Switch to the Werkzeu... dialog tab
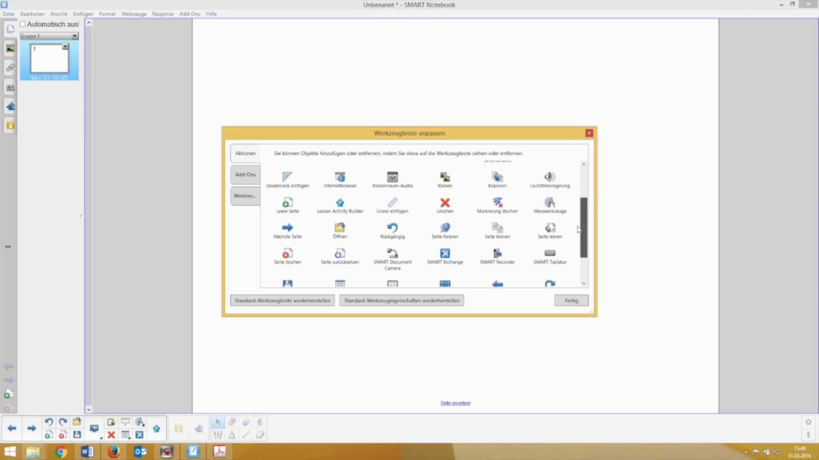This screenshot has width=819, height=460. click(x=246, y=195)
